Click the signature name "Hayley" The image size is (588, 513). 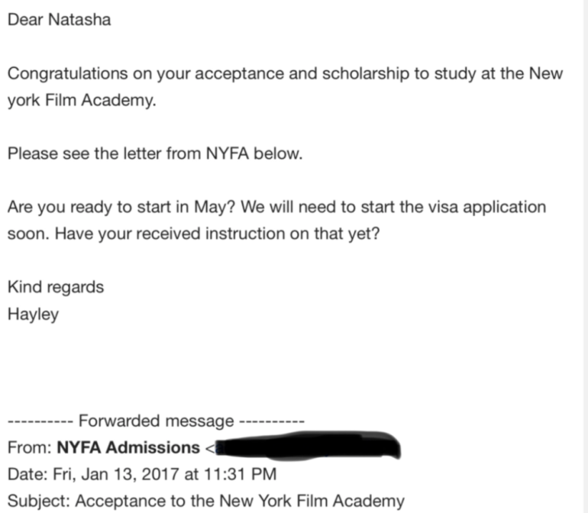pos(33,315)
